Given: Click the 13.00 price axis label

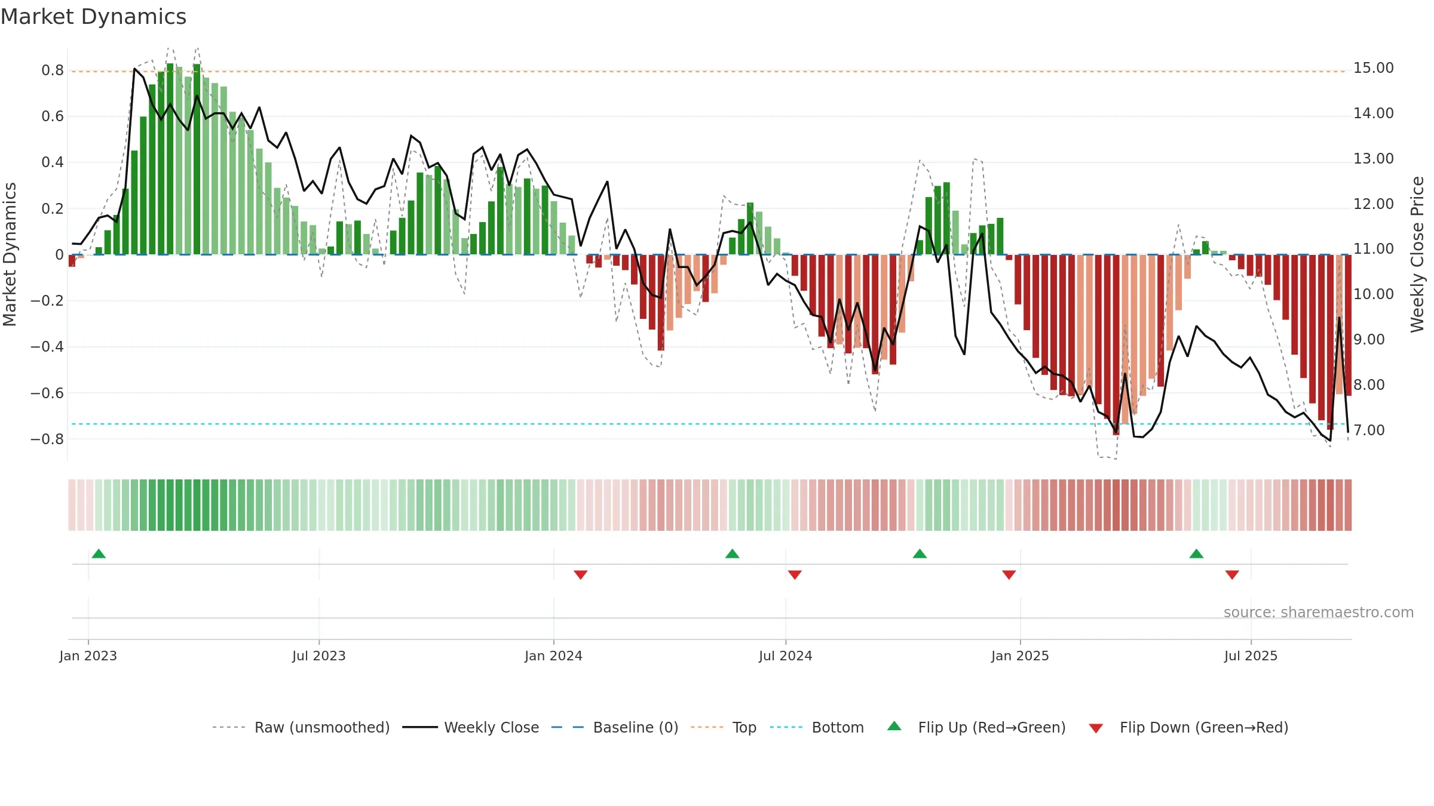Looking at the screenshot, I should pos(1374,159).
